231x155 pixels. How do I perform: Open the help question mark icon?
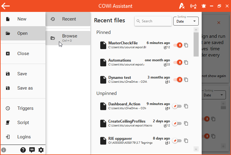click(23, 150)
